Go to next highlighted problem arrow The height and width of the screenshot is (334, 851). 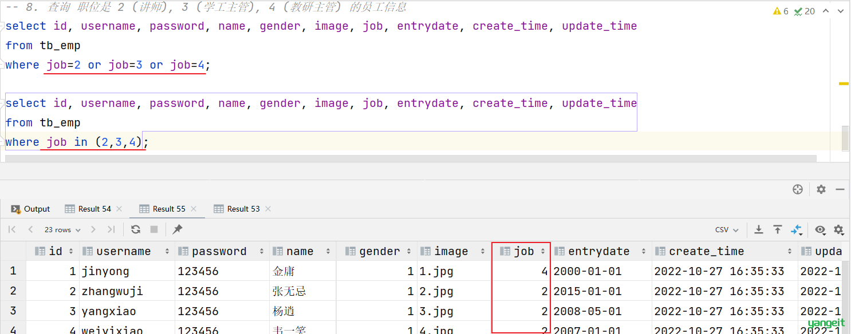840,11
